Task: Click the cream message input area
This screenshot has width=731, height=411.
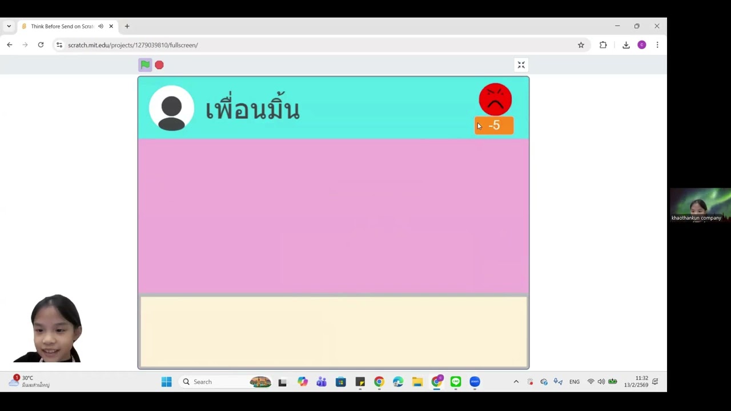Action: (334, 332)
